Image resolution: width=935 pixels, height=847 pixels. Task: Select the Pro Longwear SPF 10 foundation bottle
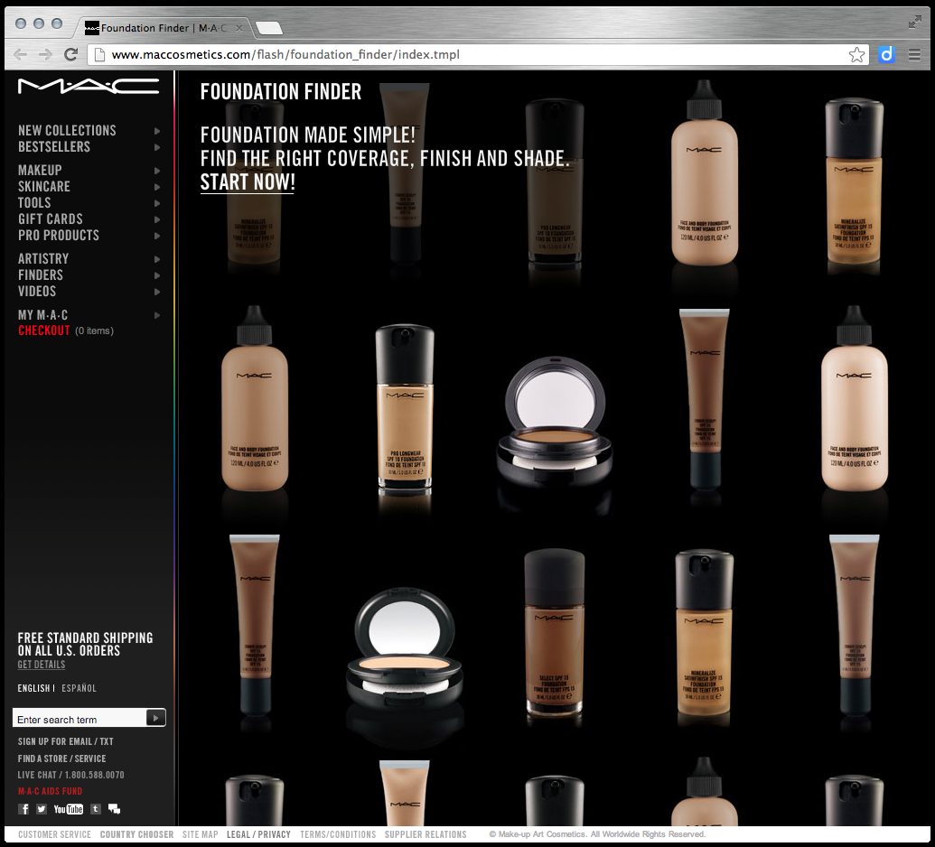point(405,408)
